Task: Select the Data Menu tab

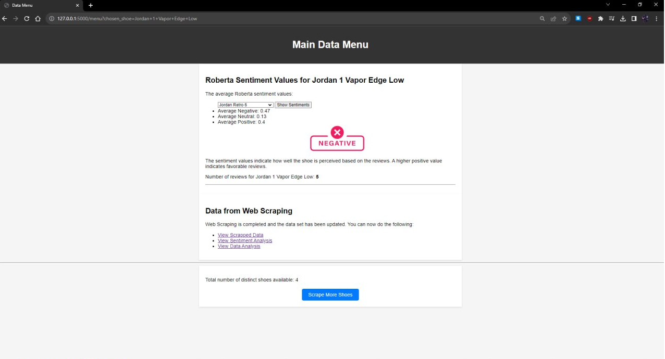Action: (x=39, y=5)
